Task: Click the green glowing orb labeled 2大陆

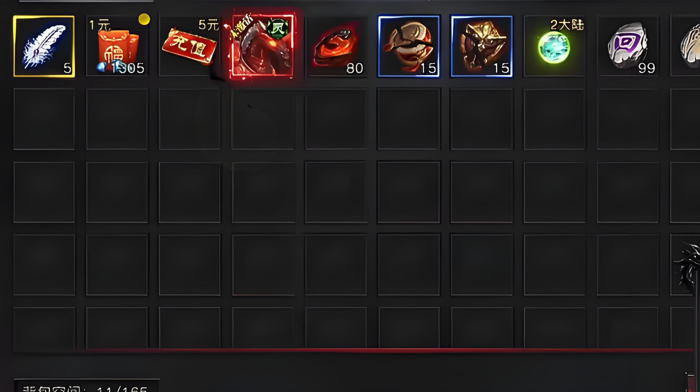Action: [x=554, y=46]
